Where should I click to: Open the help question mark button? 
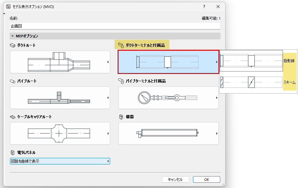[204, 7]
